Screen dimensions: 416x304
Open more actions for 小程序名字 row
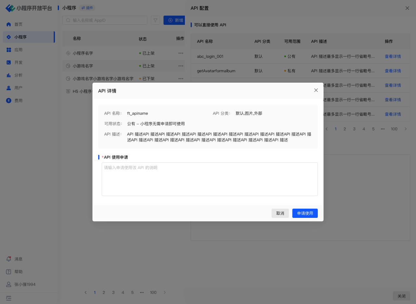(x=181, y=53)
